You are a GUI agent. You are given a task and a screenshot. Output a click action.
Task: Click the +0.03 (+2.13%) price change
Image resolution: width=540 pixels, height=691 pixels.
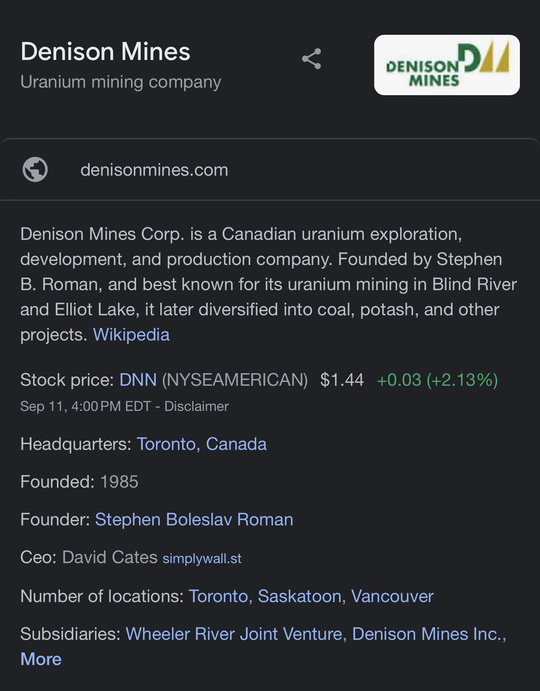coord(437,380)
